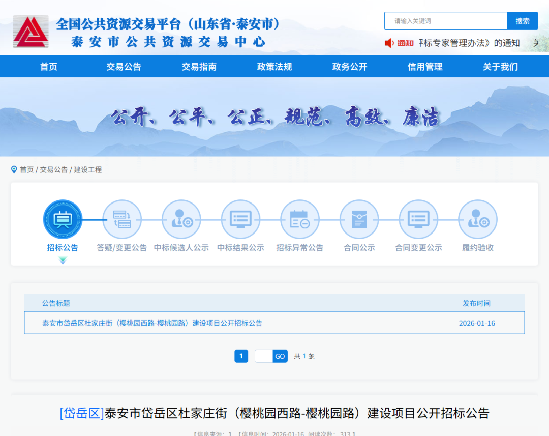Open the 中标候选人公示 stage icon

[x=181, y=219]
